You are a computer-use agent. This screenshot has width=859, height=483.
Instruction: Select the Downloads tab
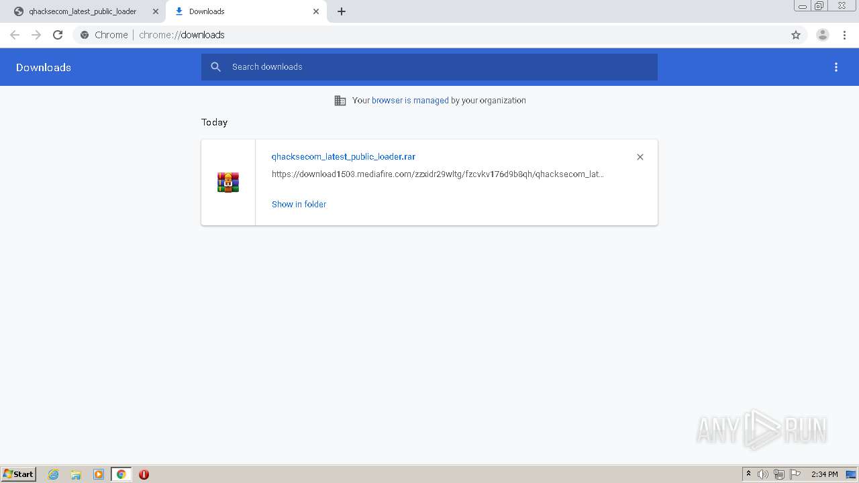coord(246,11)
